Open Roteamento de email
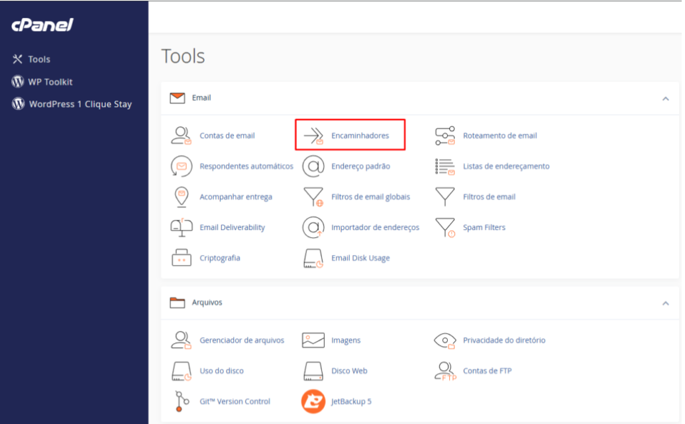 pyautogui.click(x=500, y=135)
